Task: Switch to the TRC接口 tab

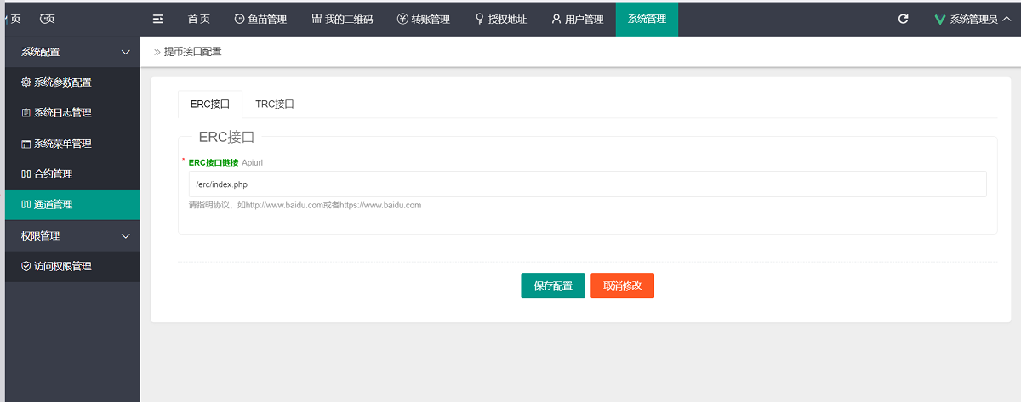Action: 274,104
